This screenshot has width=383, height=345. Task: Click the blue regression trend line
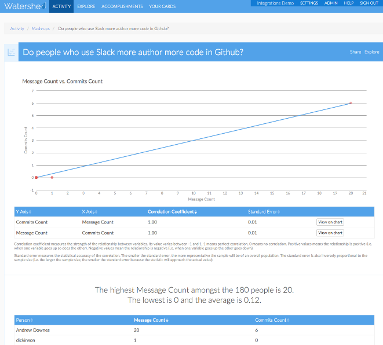pos(194,140)
